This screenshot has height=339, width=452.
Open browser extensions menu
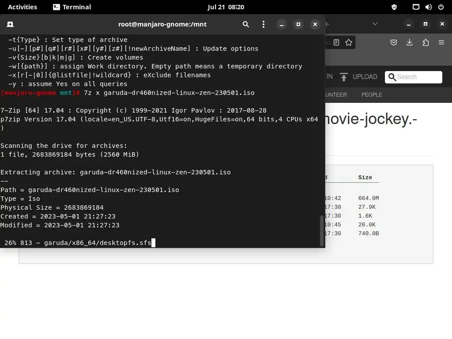pyautogui.click(x=426, y=42)
